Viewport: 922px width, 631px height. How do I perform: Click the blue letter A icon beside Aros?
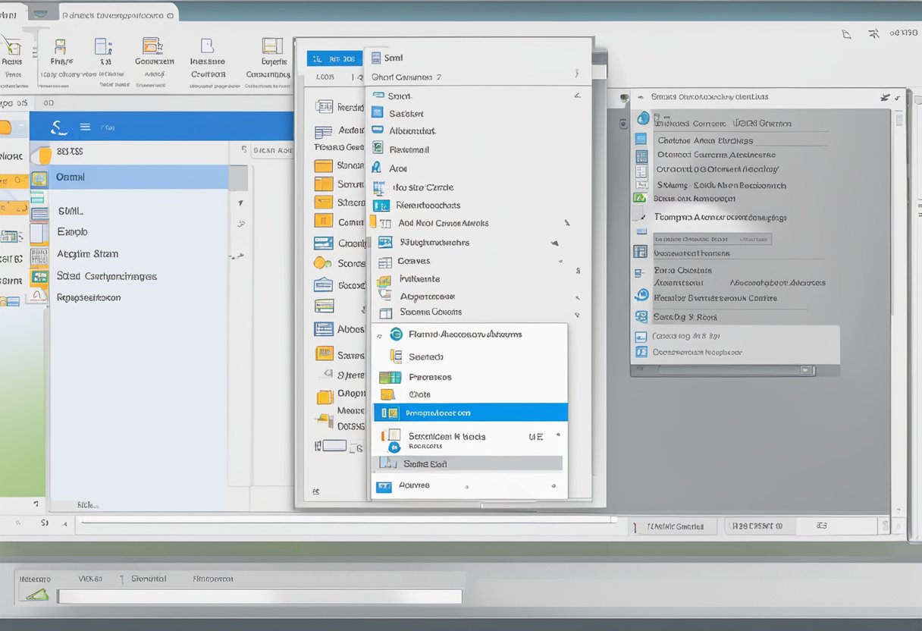[377, 168]
